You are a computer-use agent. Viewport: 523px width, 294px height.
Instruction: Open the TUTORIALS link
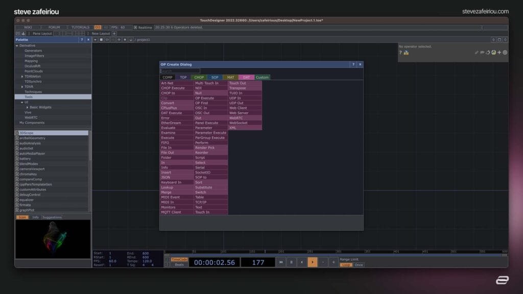[80, 28]
